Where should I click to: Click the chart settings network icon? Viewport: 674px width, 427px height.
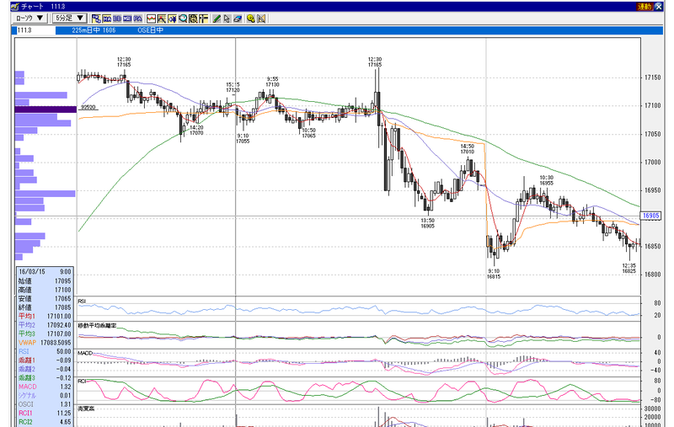(x=96, y=19)
